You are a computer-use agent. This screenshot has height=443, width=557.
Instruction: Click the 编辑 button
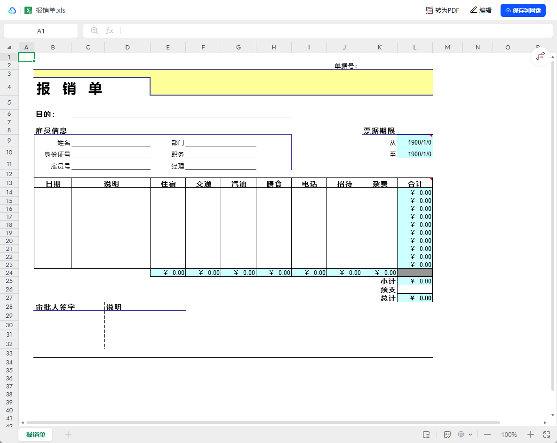481,10
